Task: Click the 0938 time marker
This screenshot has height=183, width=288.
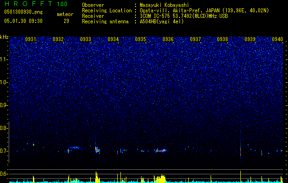Action: click(223, 39)
